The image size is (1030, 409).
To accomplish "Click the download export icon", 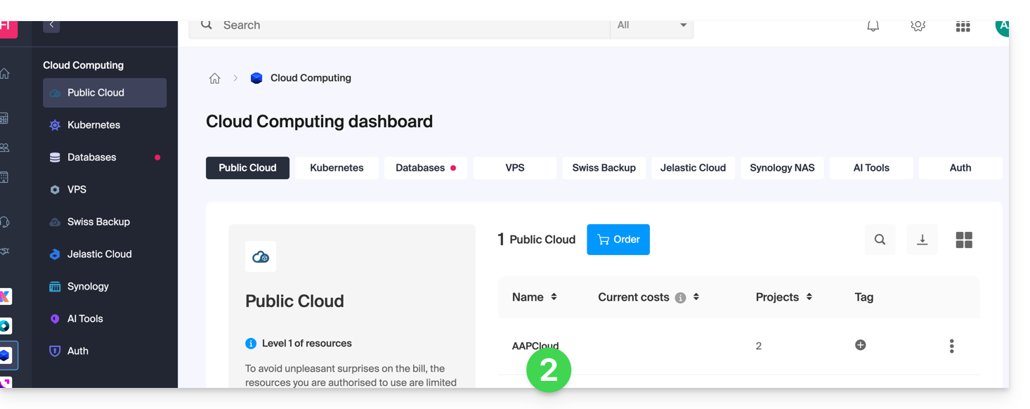I will (923, 240).
